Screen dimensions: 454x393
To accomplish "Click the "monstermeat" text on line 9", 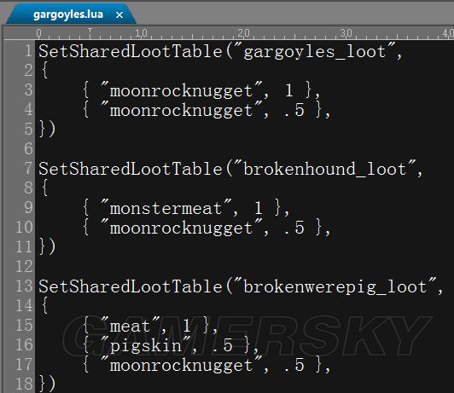I will (166, 208).
